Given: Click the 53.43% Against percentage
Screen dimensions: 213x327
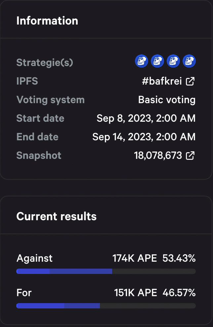Looking at the screenshot, I should pyautogui.click(x=179, y=258).
